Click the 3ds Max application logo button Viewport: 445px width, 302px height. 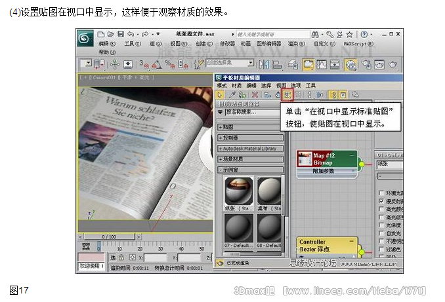(86, 37)
